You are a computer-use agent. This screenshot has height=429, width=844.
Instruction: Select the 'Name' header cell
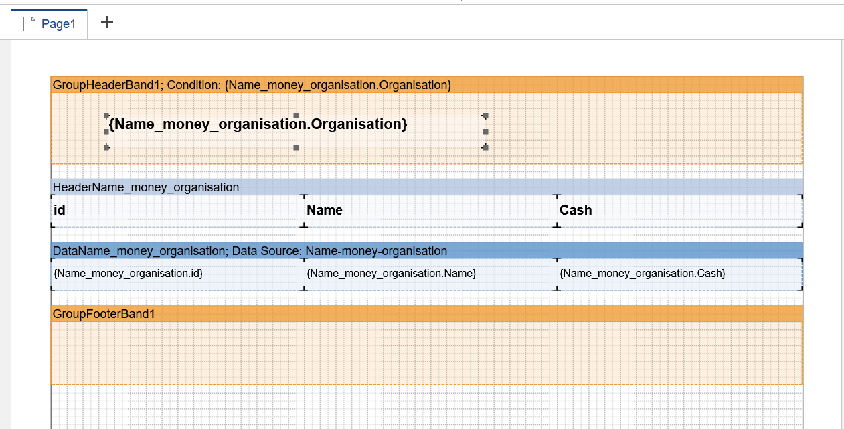pos(430,211)
